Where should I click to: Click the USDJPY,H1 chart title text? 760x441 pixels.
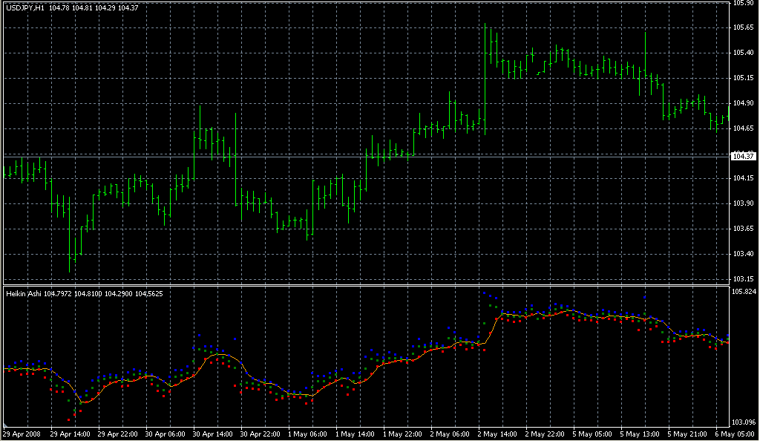click(x=24, y=7)
